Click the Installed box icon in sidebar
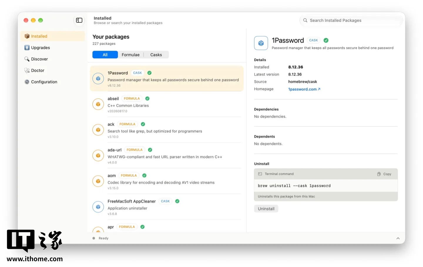The height and width of the screenshot is (267, 423). pyautogui.click(x=27, y=36)
